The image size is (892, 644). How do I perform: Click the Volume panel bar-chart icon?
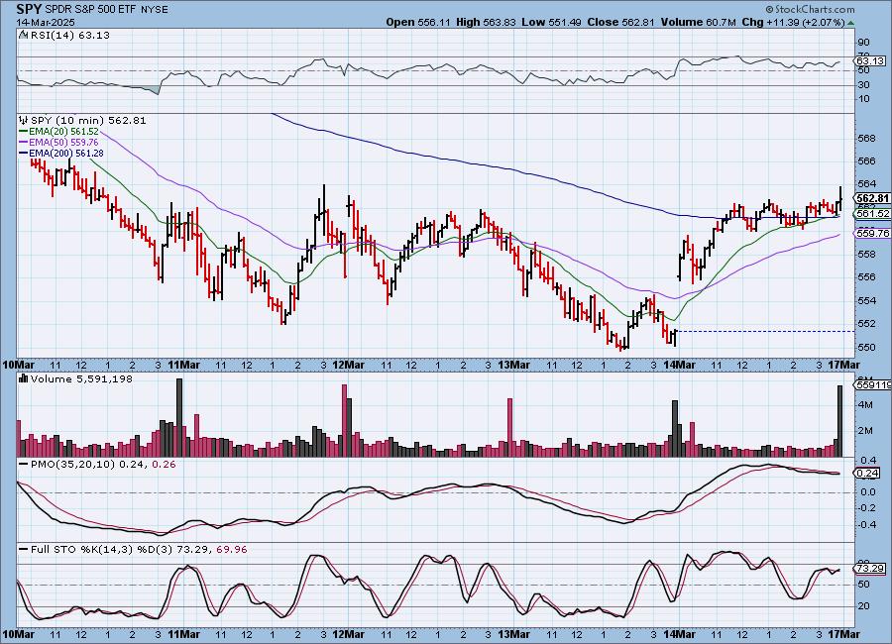pos(24,378)
